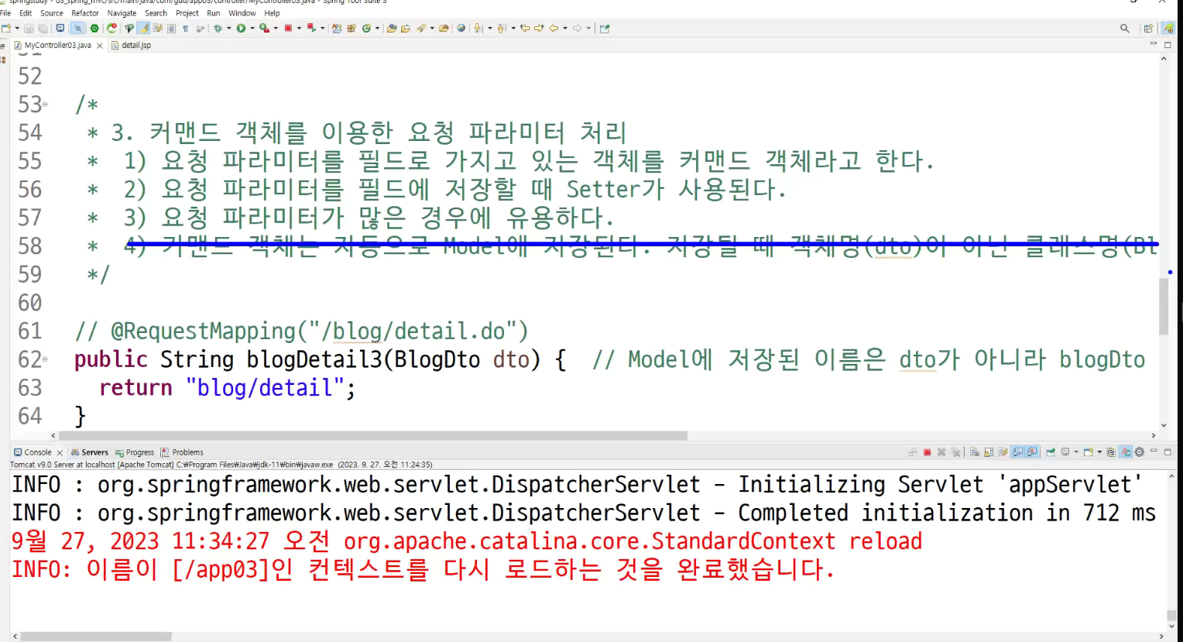Open the dropdown arrow next to New icon

click(x=17, y=28)
